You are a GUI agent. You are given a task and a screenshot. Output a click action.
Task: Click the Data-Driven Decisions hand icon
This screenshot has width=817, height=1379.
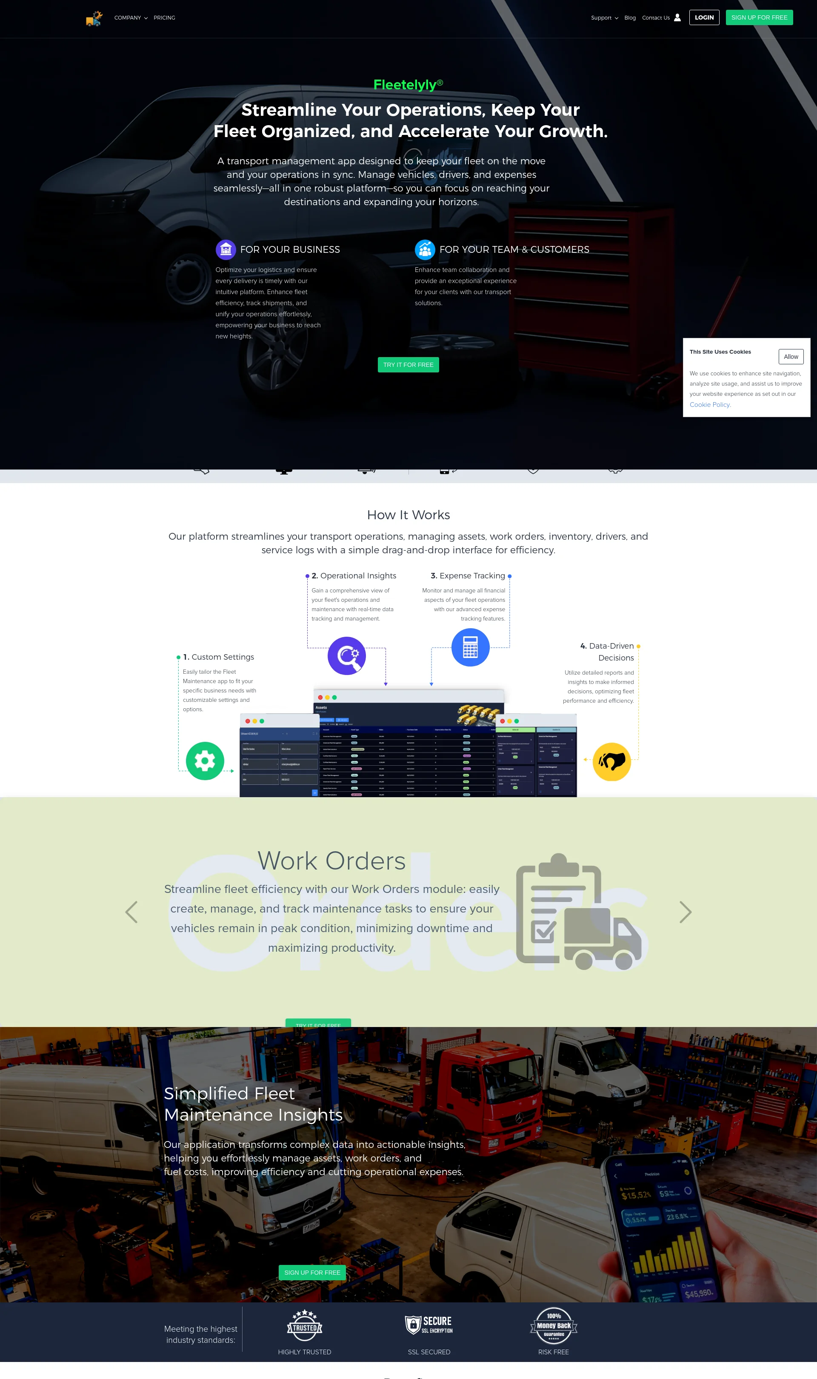(x=611, y=762)
